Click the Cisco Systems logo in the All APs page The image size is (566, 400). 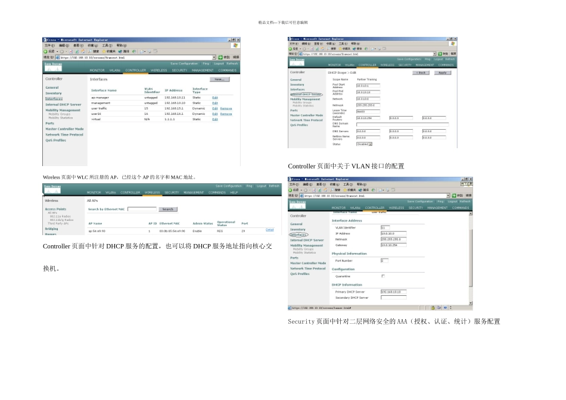[x=52, y=189]
